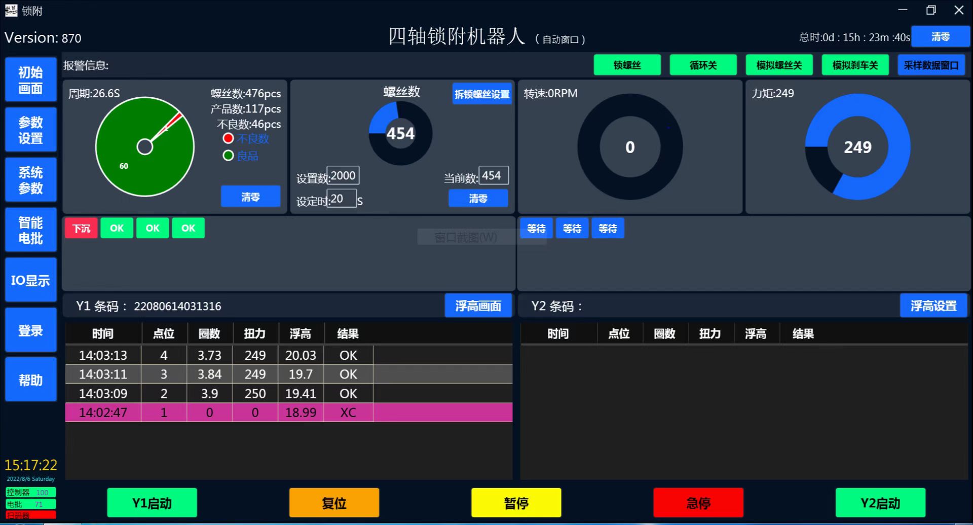Click the 浮高设置 button
This screenshot has height=525, width=973.
(933, 306)
